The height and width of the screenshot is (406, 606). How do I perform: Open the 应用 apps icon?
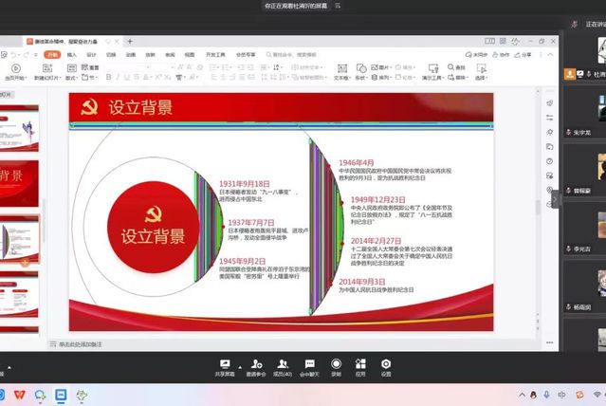click(x=360, y=363)
